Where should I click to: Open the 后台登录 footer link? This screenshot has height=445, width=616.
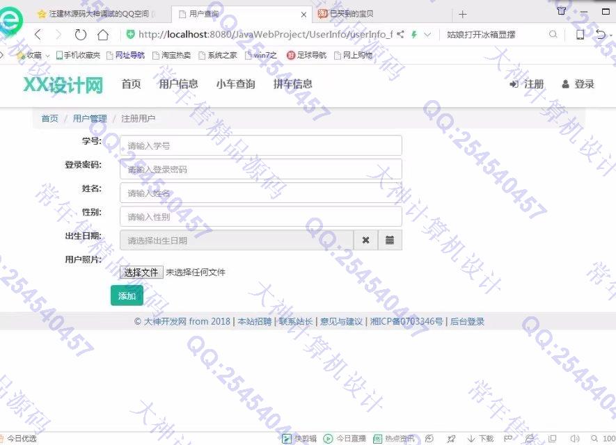[x=467, y=321]
